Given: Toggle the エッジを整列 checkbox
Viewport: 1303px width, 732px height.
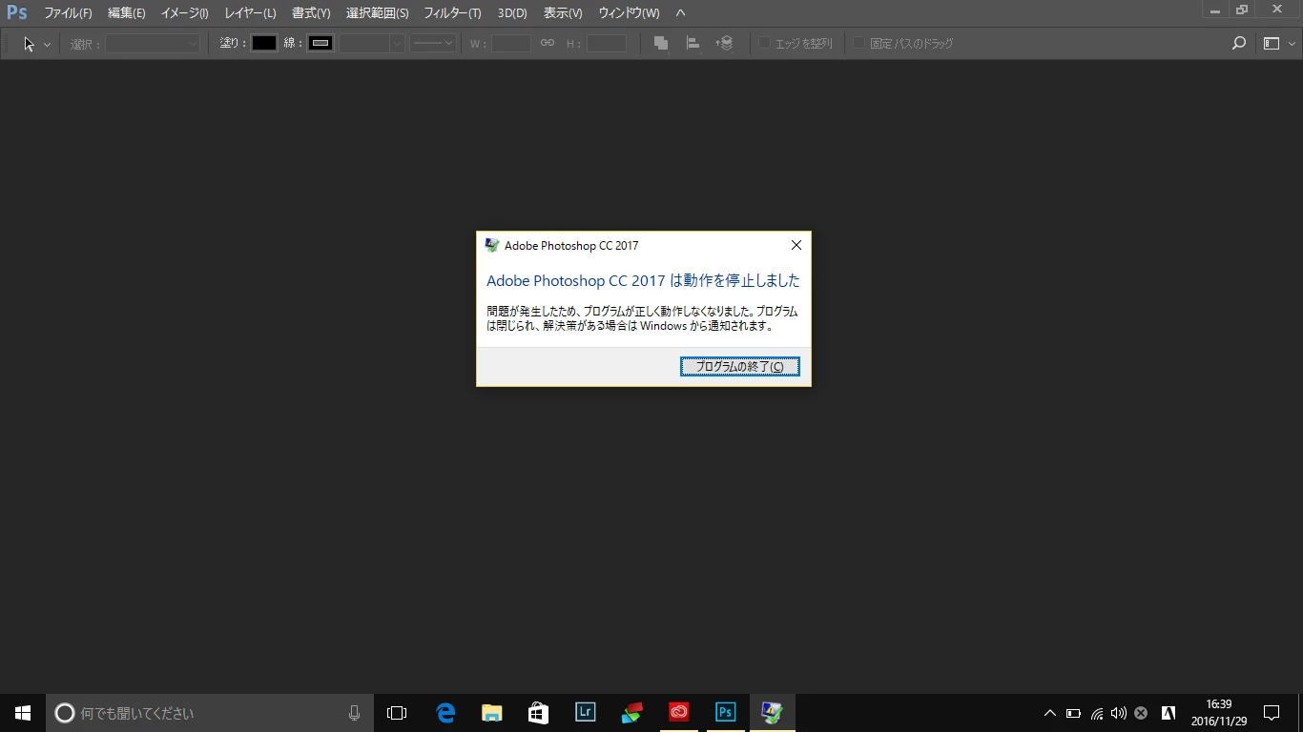Looking at the screenshot, I should [764, 43].
